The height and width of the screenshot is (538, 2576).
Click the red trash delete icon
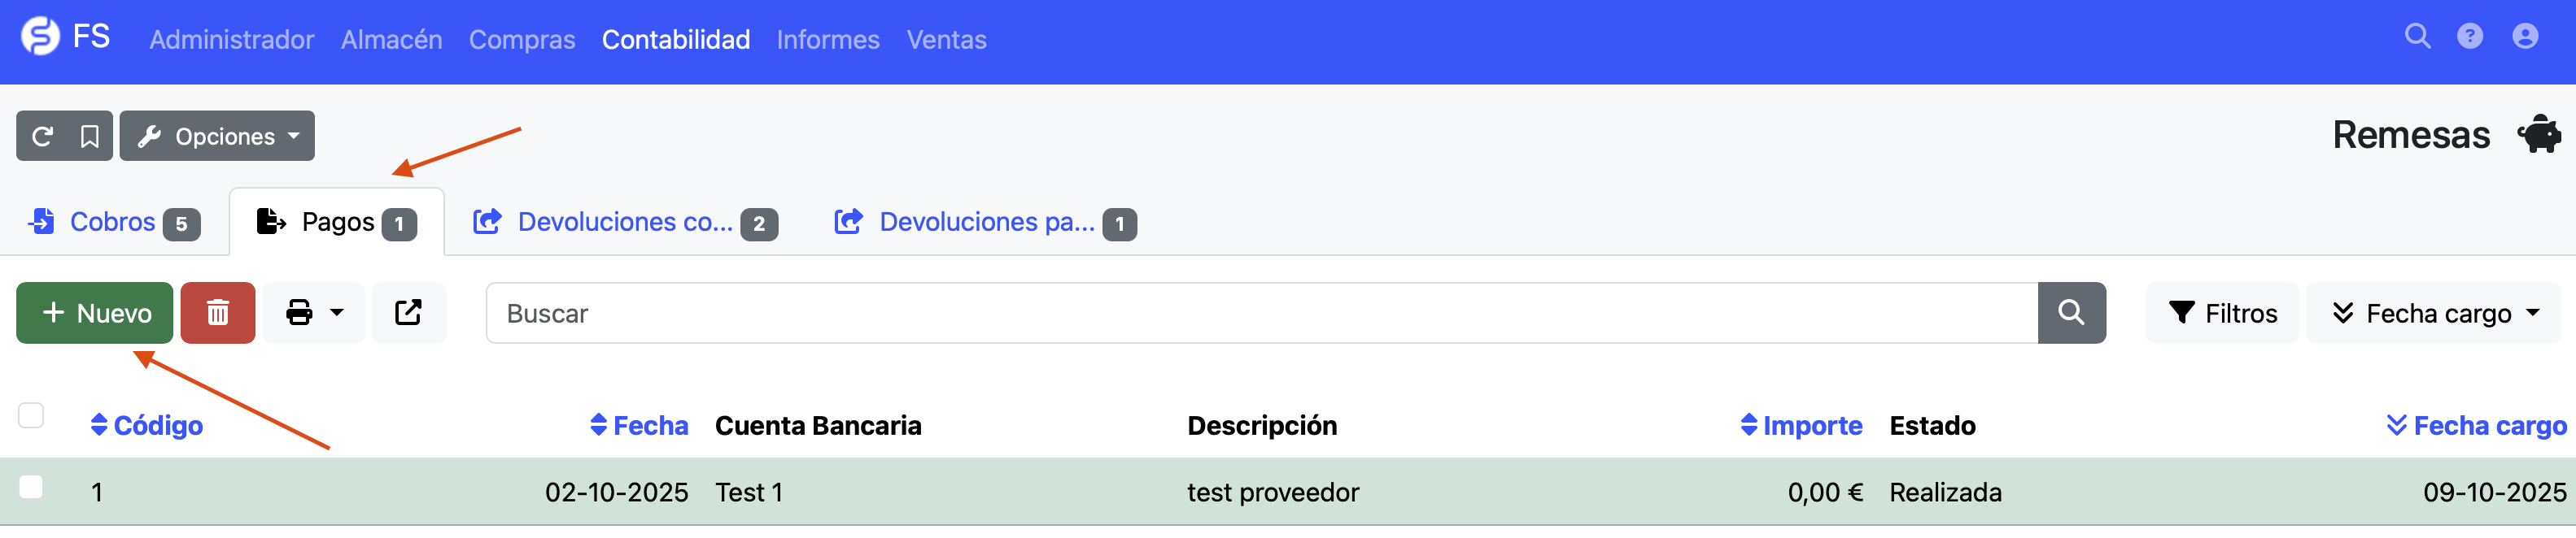coord(218,312)
